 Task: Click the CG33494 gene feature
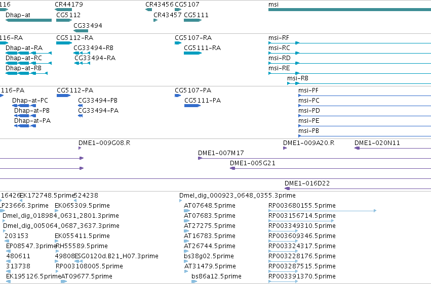click(81, 31)
